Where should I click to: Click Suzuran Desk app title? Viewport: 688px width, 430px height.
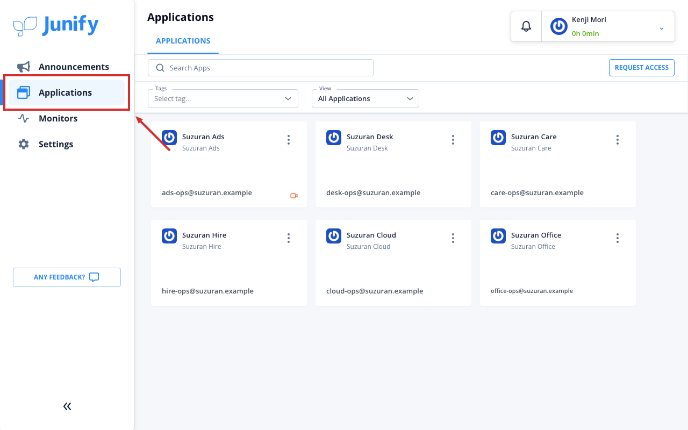click(x=370, y=137)
